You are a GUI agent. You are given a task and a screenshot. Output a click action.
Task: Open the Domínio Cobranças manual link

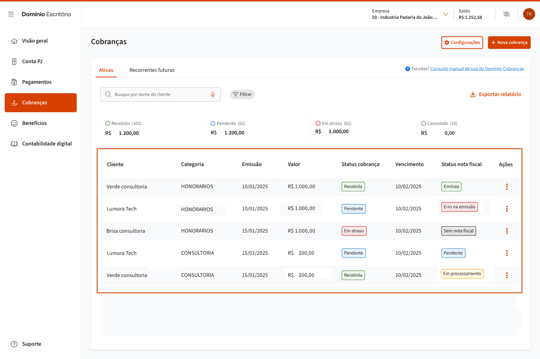[477, 69]
